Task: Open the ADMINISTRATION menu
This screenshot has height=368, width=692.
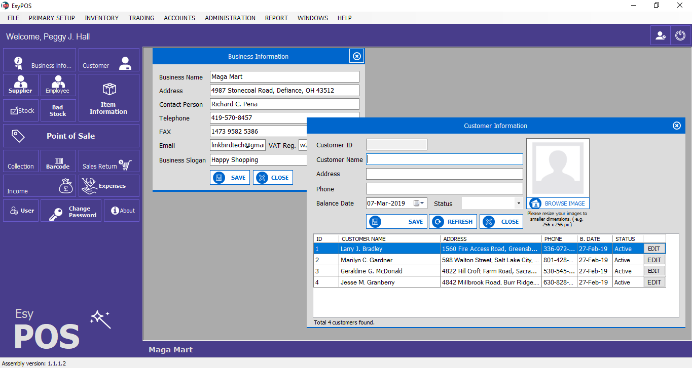Action: click(x=230, y=18)
